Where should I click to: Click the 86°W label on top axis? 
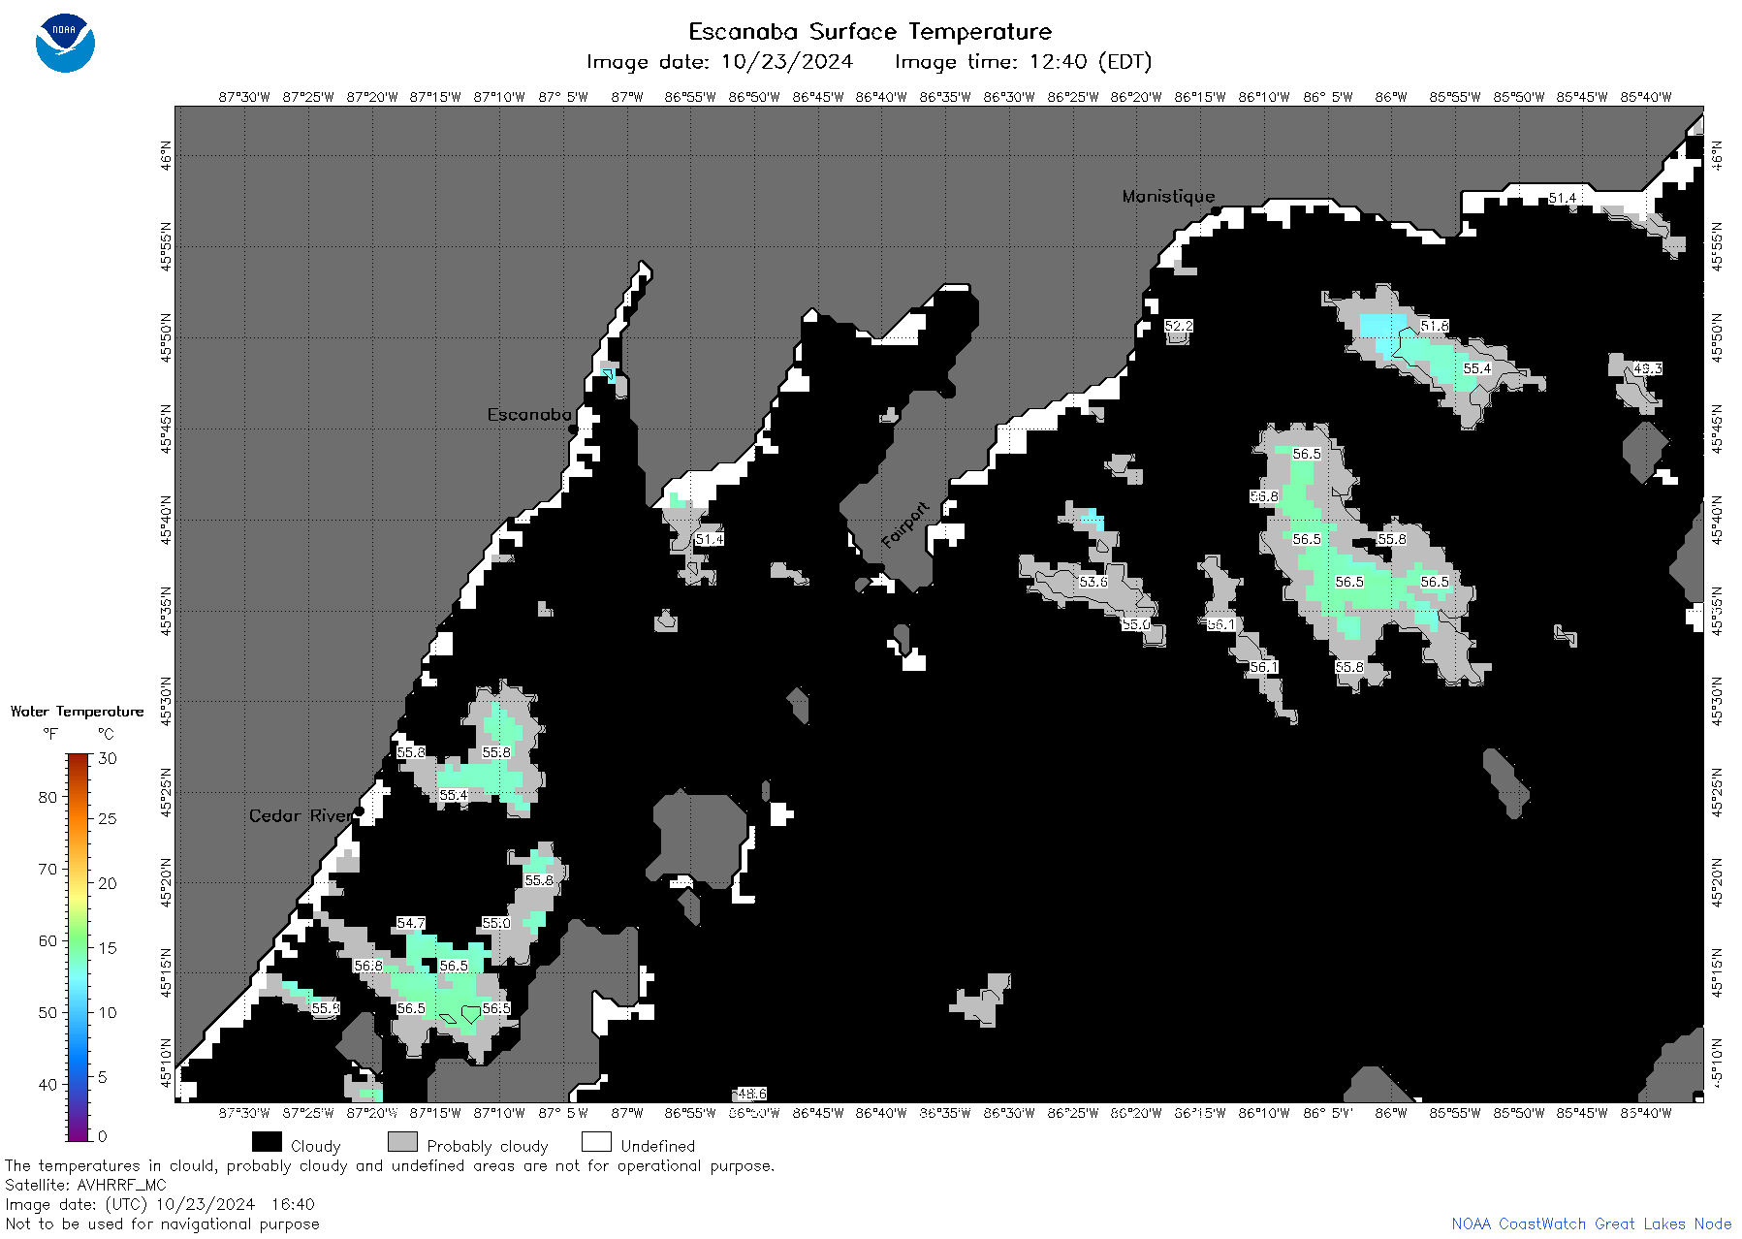coord(1391,97)
